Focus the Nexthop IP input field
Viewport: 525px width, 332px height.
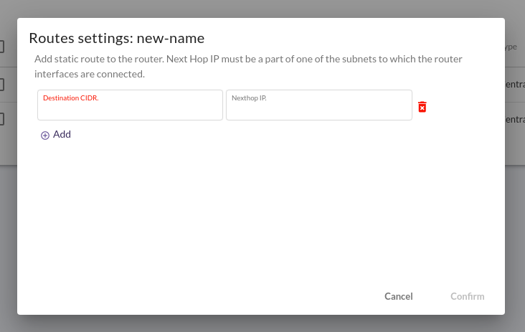pos(319,105)
